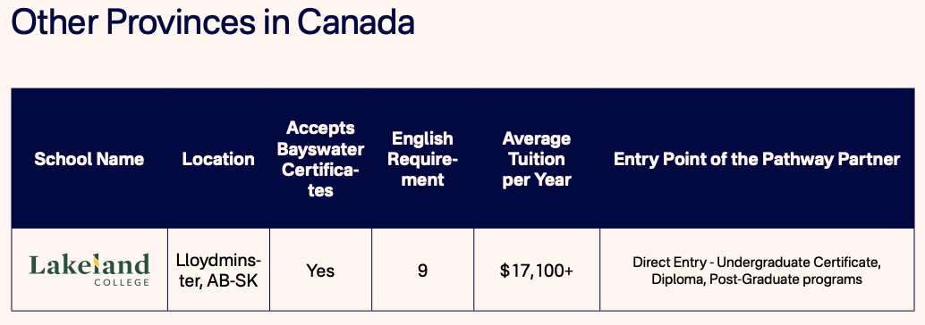Click the word 'Provinces' in the title
The height and width of the screenshot is (325, 925).
click(182, 21)
